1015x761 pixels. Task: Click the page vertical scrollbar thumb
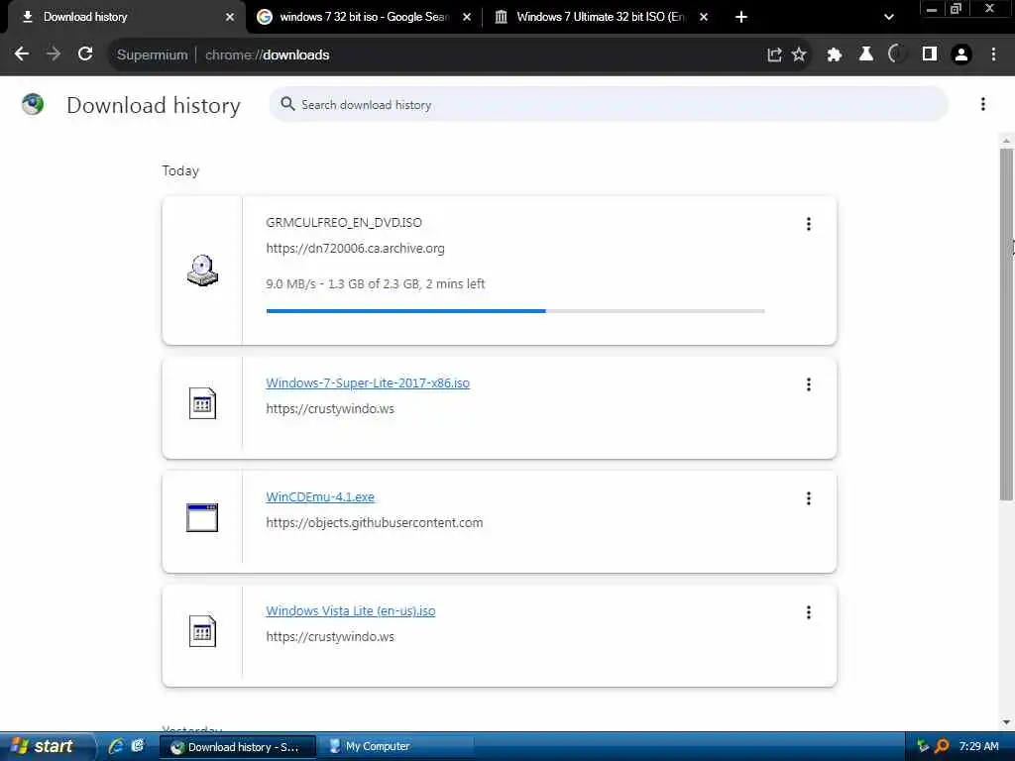1006,324
